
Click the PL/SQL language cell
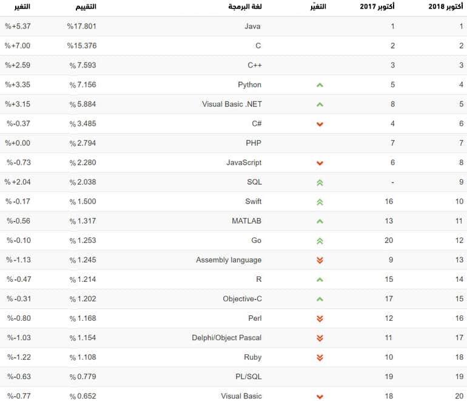coord(250,377)
